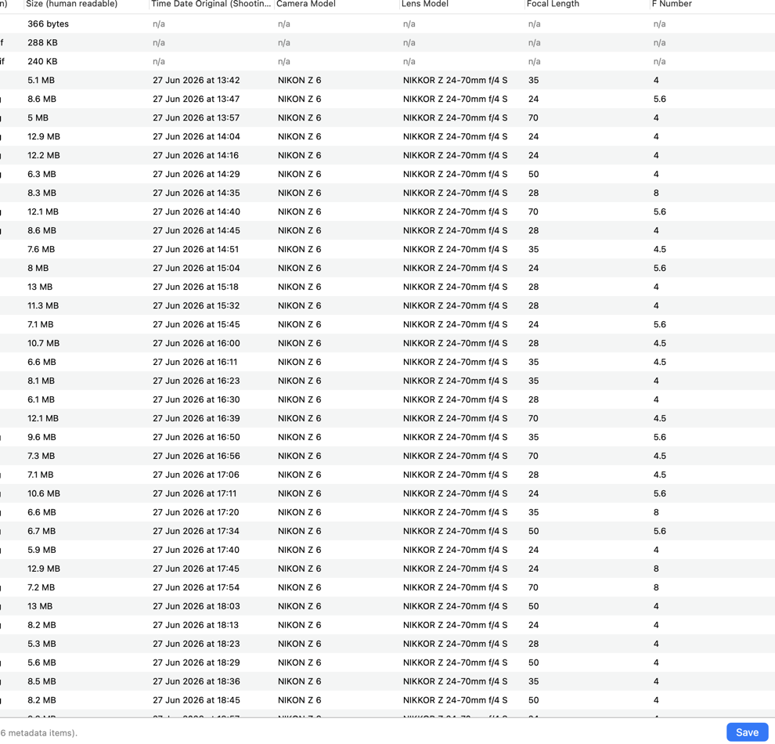The height and width of the screenshot is (744, 775).
Task: Click the date 27 Jun 2026 at 14:35
Action: click(x=196, y=193)
